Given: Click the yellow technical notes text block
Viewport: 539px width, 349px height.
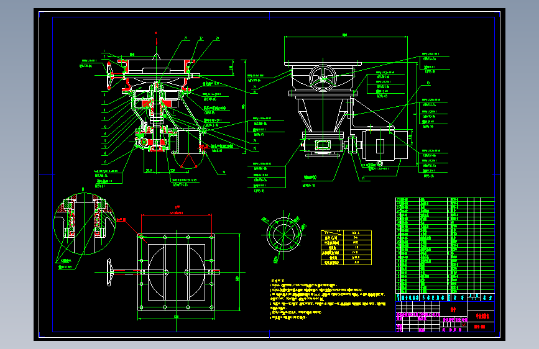Looking at the screenshot, I should (328, 299).
